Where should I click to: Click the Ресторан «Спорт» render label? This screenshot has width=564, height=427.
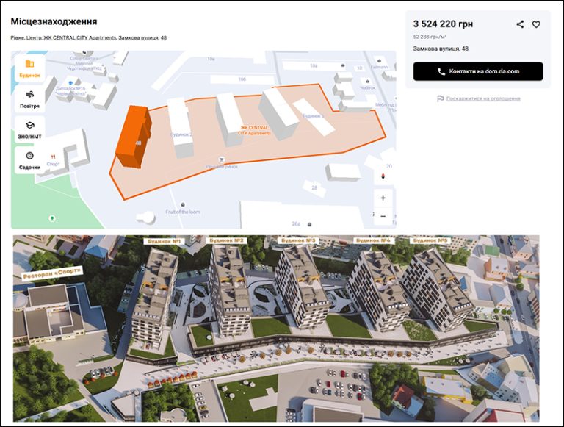point(53,273)
